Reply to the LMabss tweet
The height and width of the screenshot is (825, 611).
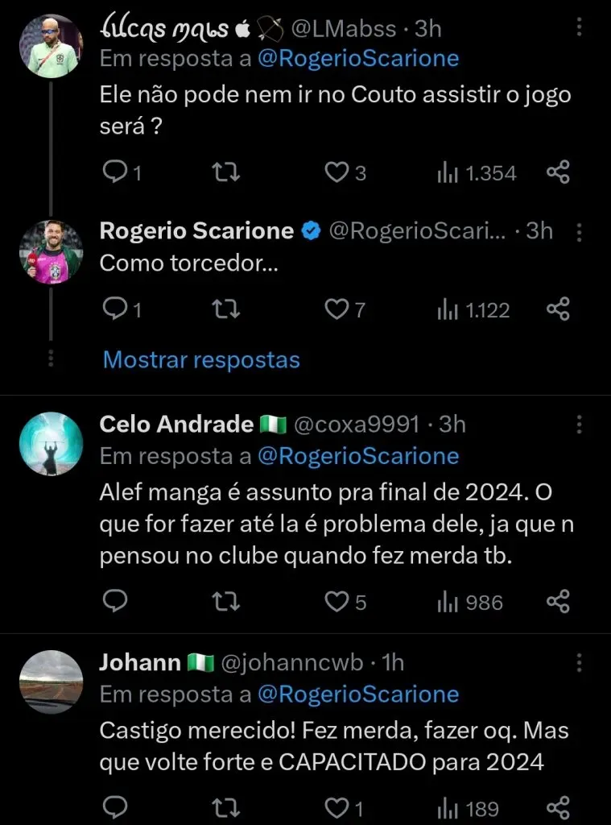click(x=117, y=172)
